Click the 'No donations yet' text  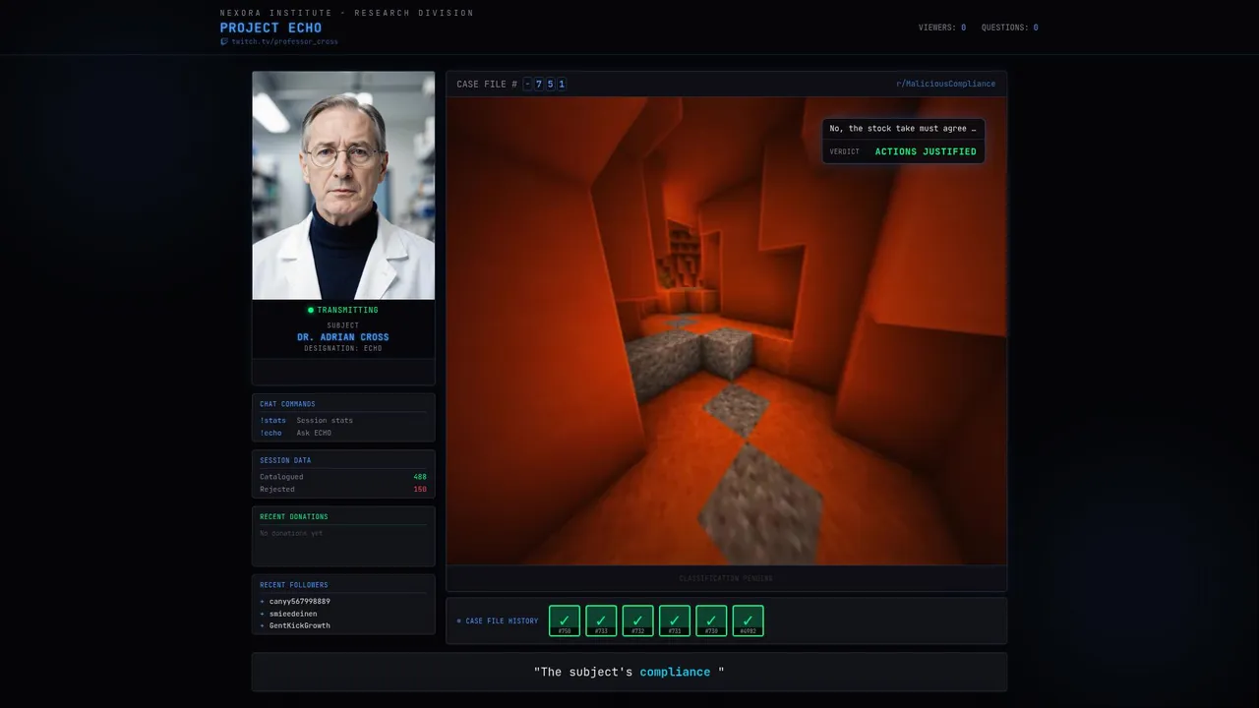(291, 533)
